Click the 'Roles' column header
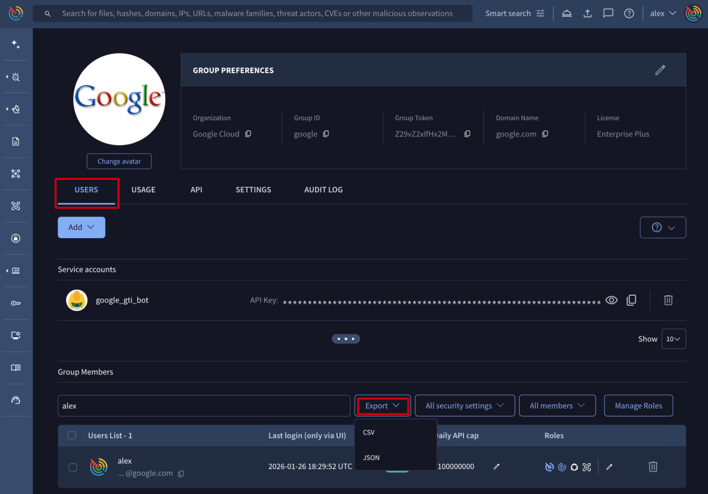 (x=554, y=436)
